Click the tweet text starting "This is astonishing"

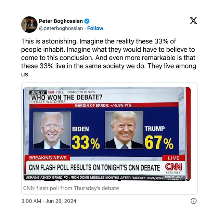pos(108,57)
